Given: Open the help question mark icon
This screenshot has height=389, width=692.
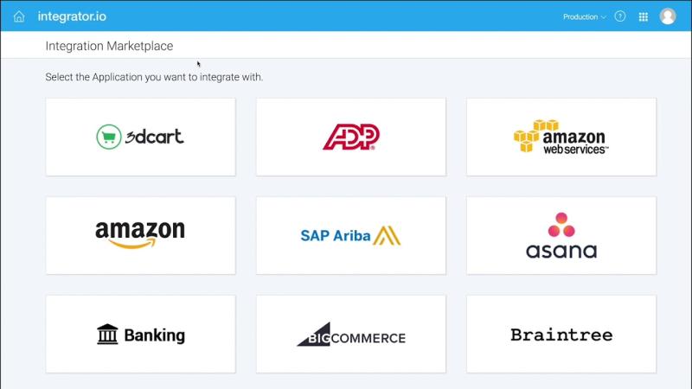Looking at the screenshot, I should [620, 16].
